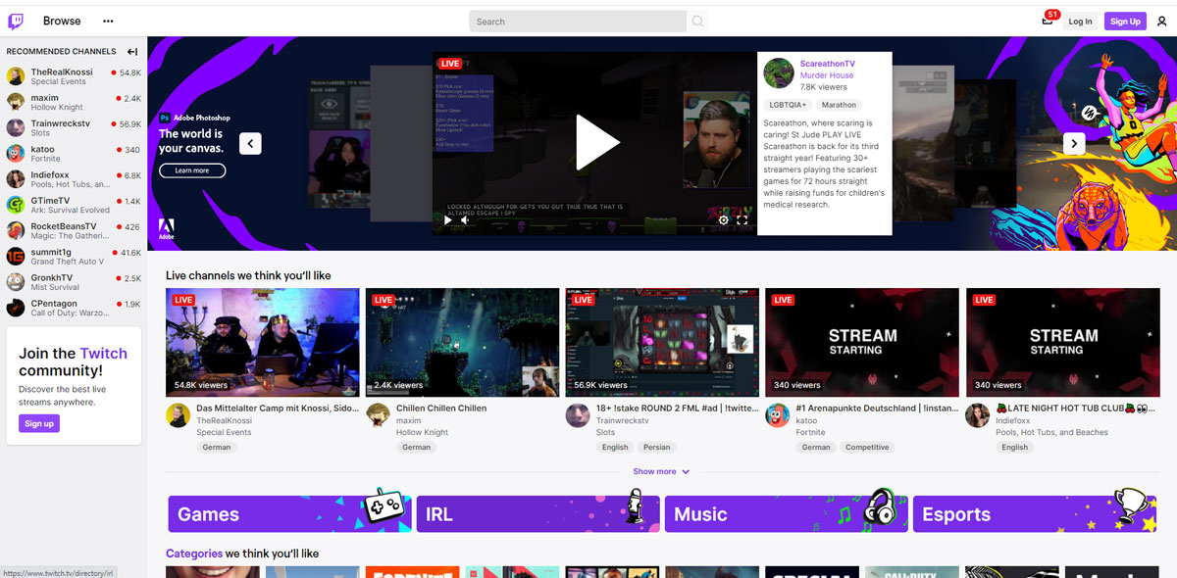Open Pools, Hot Tubs, and Beaches category link
1177x578 pixels.
coord(1051,432)
